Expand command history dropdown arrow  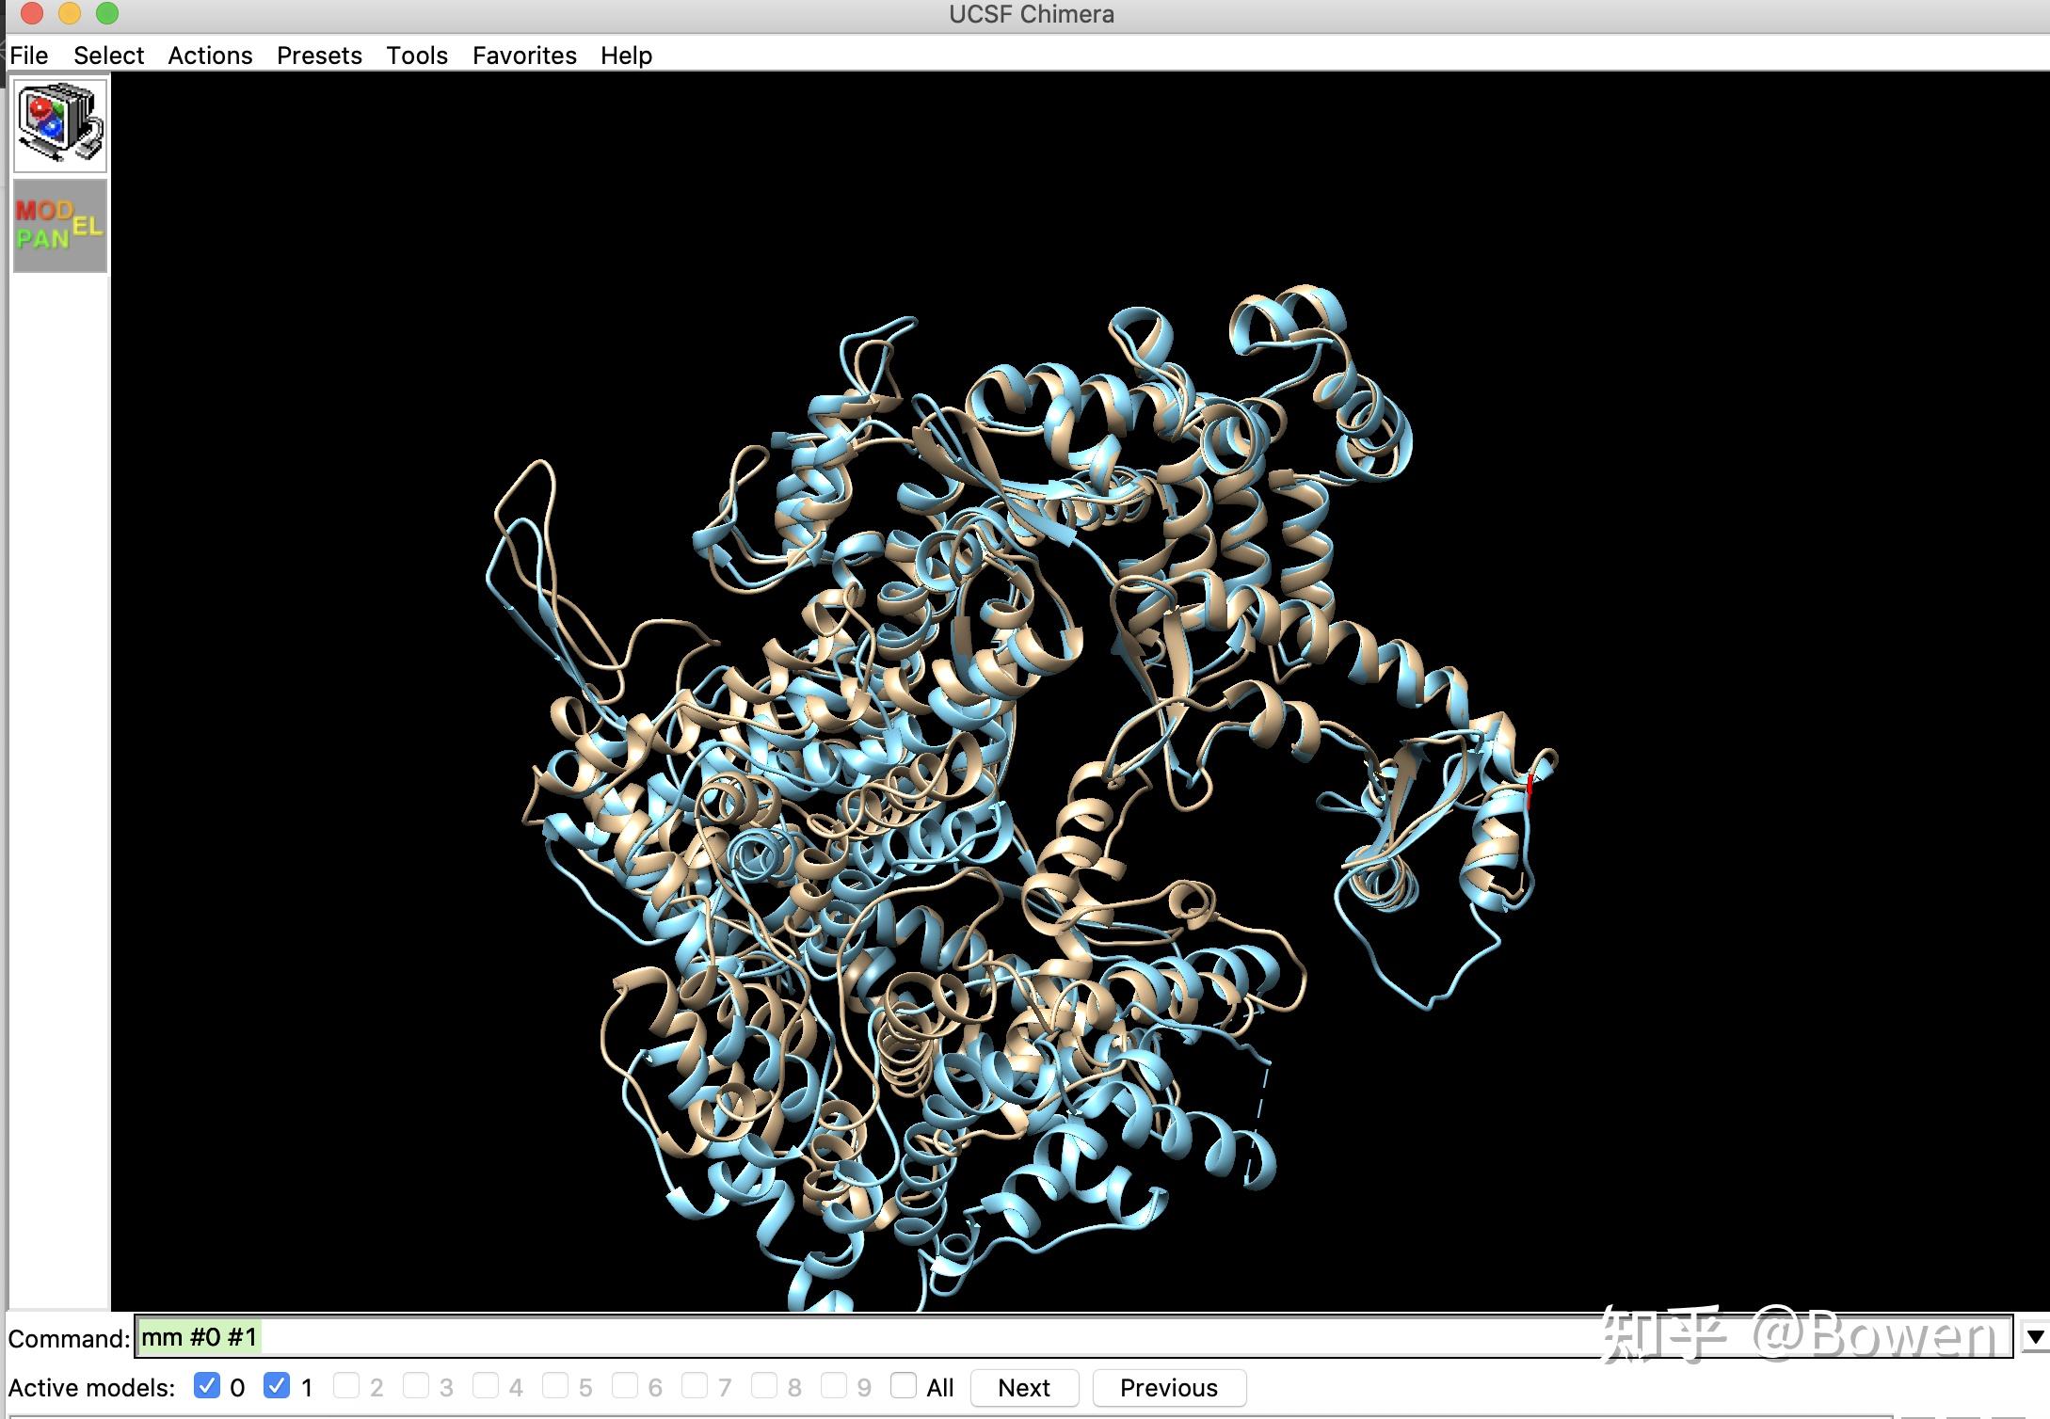2035,1337
